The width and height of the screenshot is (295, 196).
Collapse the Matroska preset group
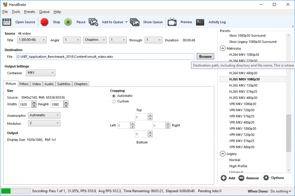coord(222,48)
